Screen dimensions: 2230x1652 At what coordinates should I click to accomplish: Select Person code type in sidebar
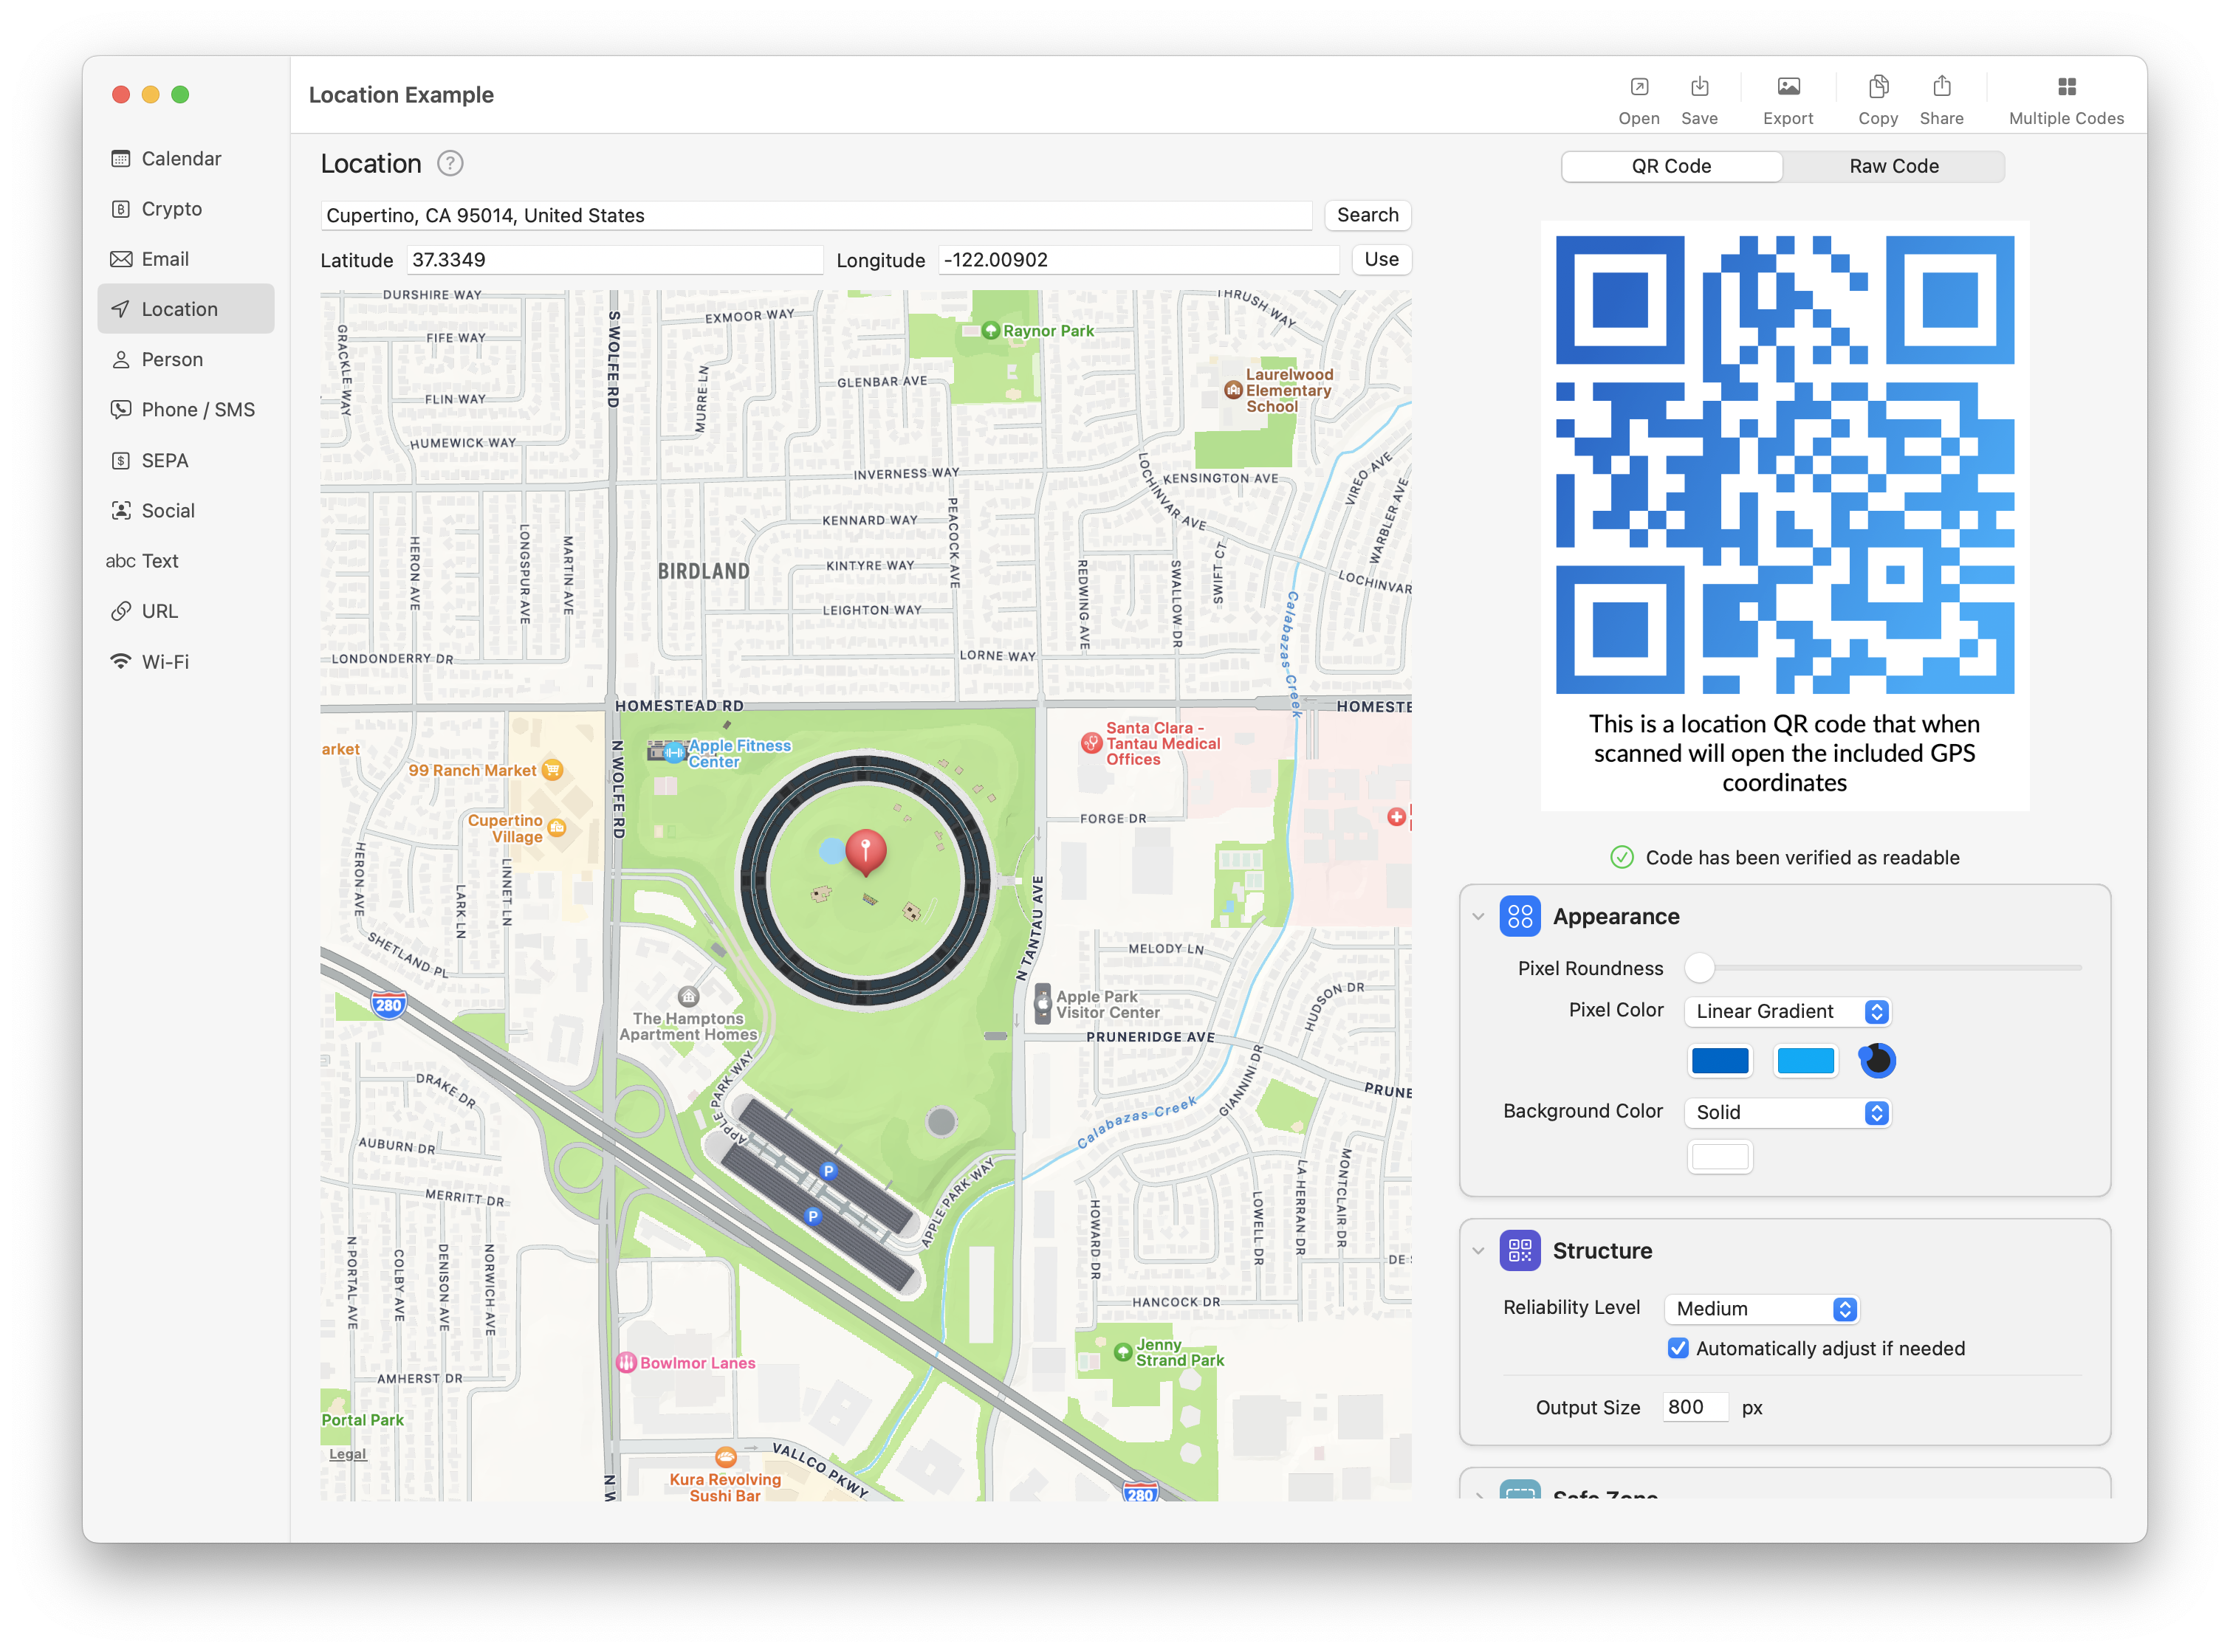(x=186, y=359)
